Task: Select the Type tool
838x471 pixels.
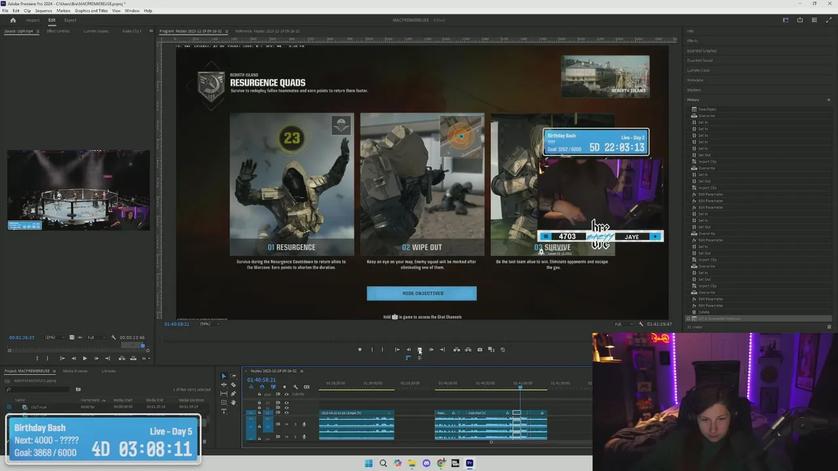Action: (x=224, y=411)
